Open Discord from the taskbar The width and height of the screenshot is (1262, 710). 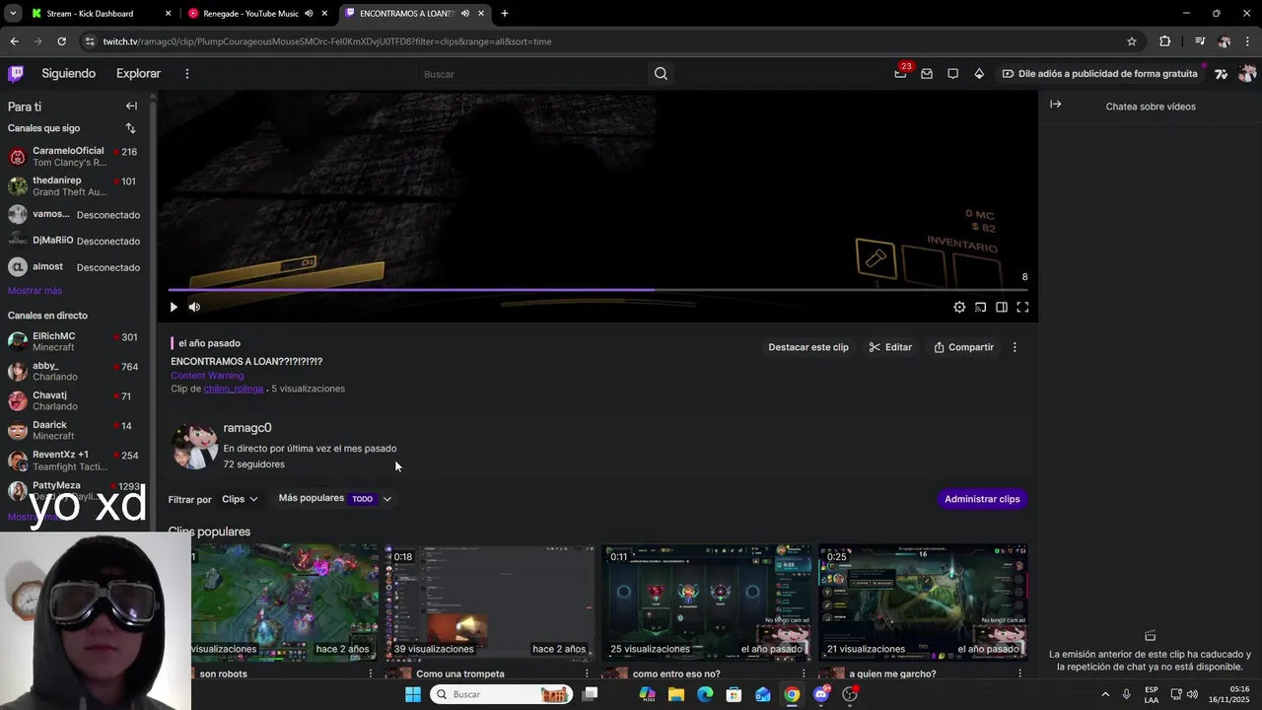click(821, 694)
